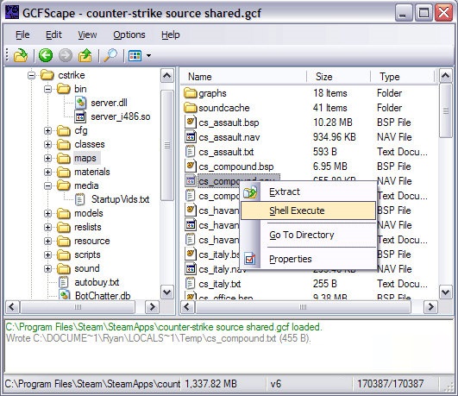This screenshot has width=458, height=396.
Task: Click the Extract icon in context menu
Action: 250,192
